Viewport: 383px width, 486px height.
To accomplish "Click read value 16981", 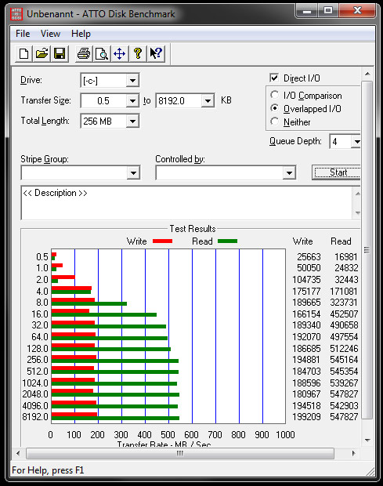I will coord(346,257).
